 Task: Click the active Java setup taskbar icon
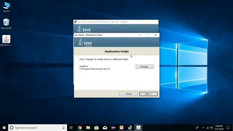138,128
